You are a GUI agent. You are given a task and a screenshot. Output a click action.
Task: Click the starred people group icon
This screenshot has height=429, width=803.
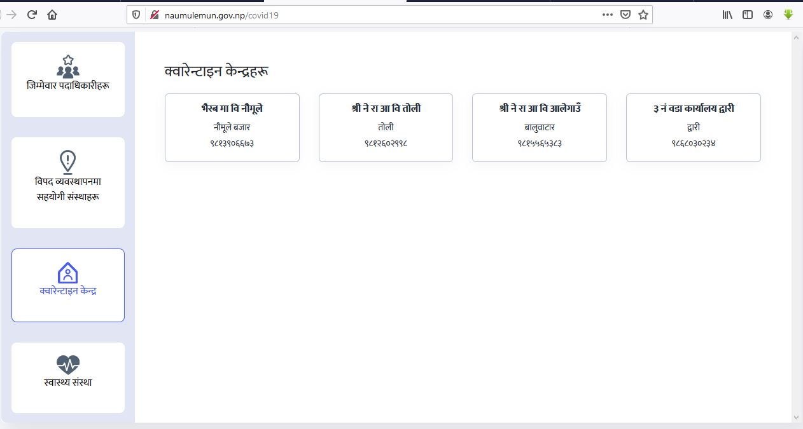coord(68,66)
